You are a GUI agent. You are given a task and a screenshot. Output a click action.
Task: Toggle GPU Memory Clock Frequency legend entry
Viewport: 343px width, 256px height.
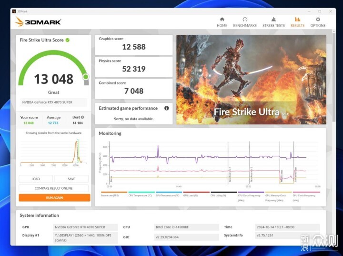[x=278, y=197]
